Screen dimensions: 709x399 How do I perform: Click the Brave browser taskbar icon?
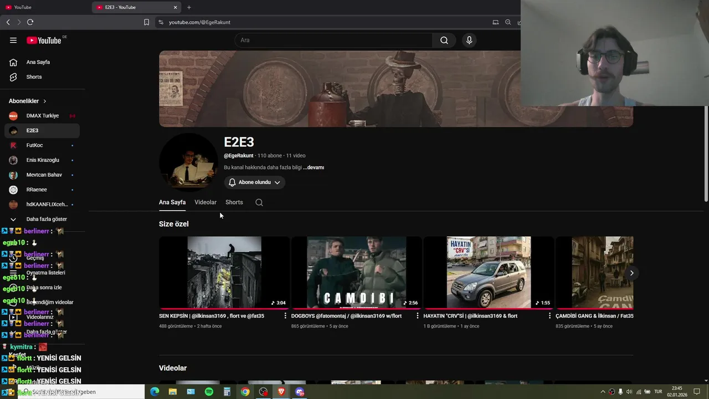click(x=281, y=392)
